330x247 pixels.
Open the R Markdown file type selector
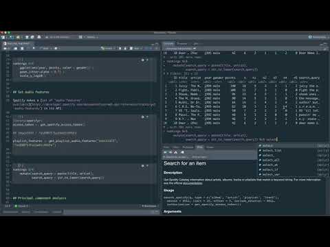[150, 206]
